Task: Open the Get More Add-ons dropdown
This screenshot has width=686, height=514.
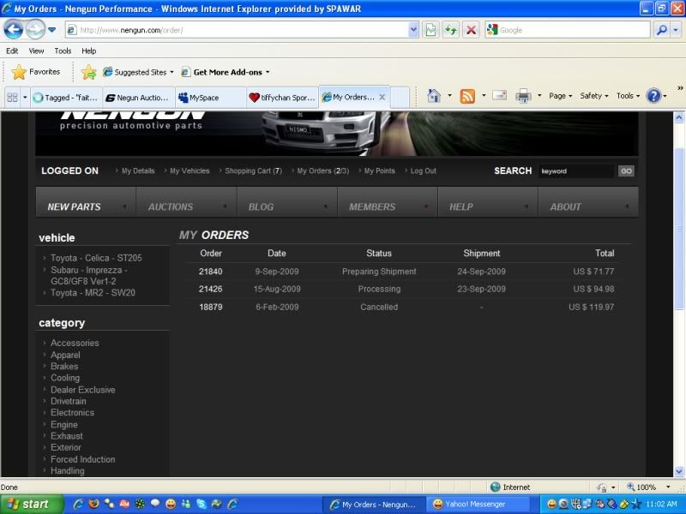Action: tap(226, 72)
